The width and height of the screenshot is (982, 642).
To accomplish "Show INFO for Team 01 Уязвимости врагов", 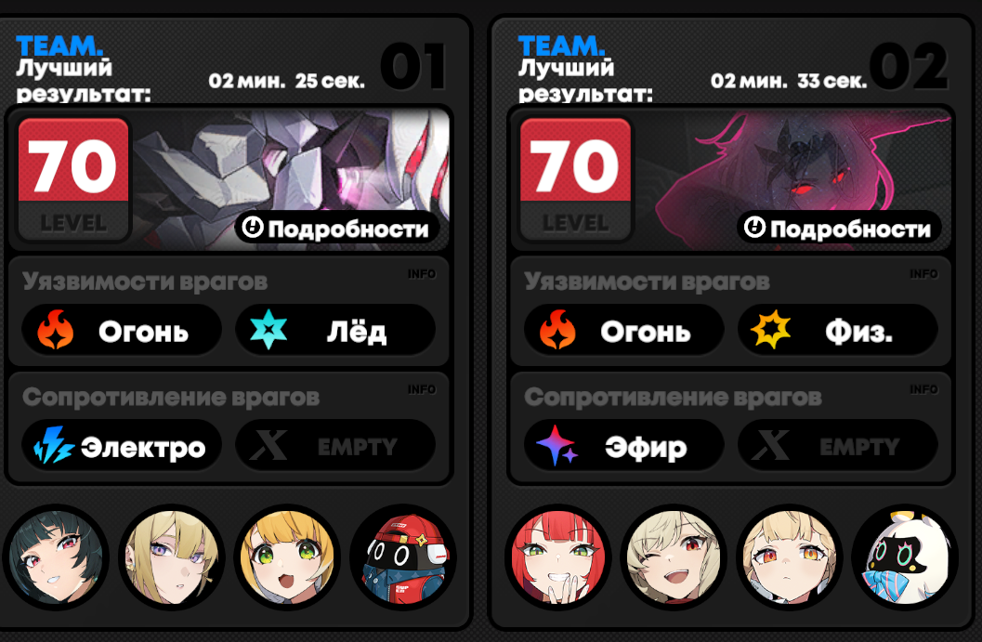I will [x=422, y=274].
